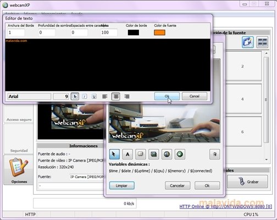The width and height of the screenshot is (277, 220).
Task: Click the source list scroll down arrow
Action: 267,159
